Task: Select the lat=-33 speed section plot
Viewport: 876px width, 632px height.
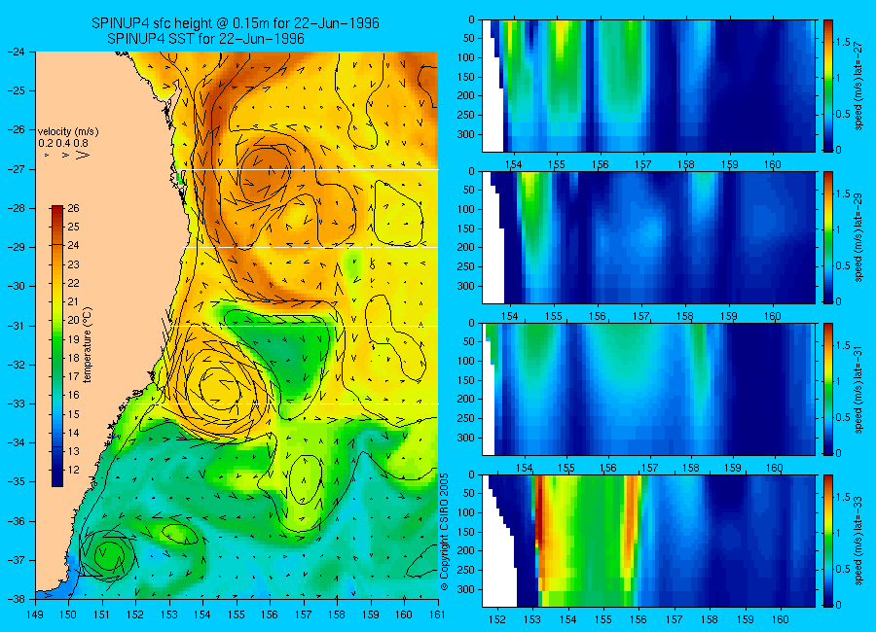Action: (x=648, y=541)
